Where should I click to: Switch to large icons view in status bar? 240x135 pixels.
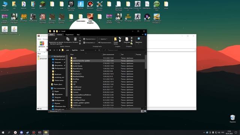pos(145,111)
